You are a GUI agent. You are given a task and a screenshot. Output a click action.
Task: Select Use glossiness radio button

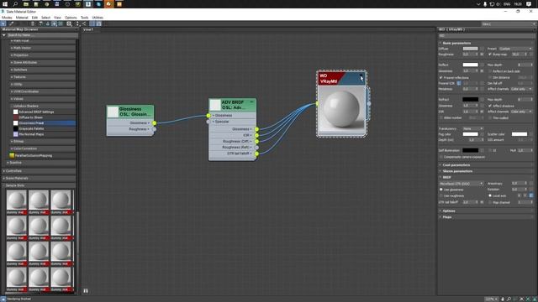(441, 190)
